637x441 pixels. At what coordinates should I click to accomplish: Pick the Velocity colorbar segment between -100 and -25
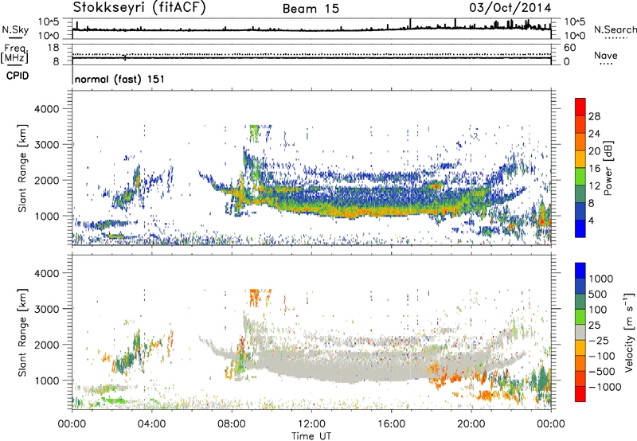coord(580,348)
